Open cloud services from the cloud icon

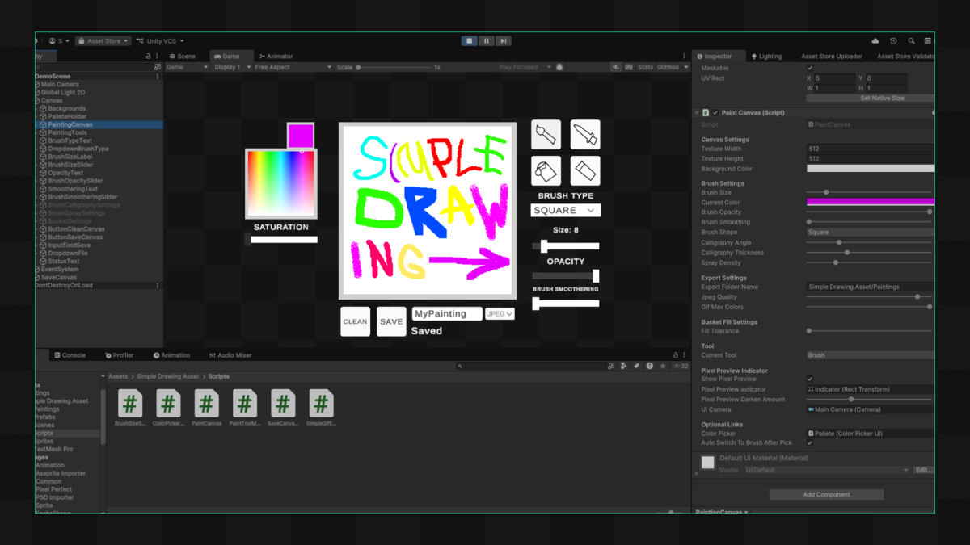coord(875,40)
